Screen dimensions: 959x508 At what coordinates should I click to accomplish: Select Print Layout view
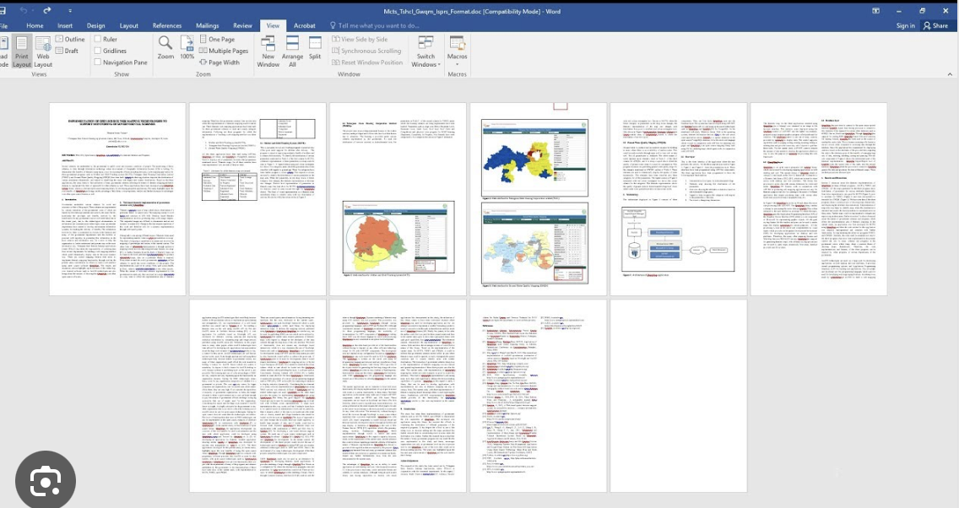pyautogui.click(x=21, y=51)
